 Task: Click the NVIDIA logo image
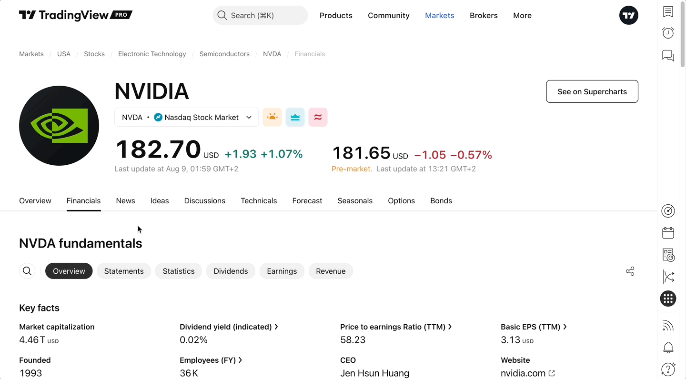coord(59,126)
